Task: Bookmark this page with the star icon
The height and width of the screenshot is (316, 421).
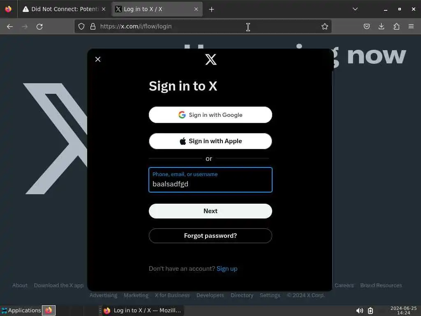Action: (325, 26)
